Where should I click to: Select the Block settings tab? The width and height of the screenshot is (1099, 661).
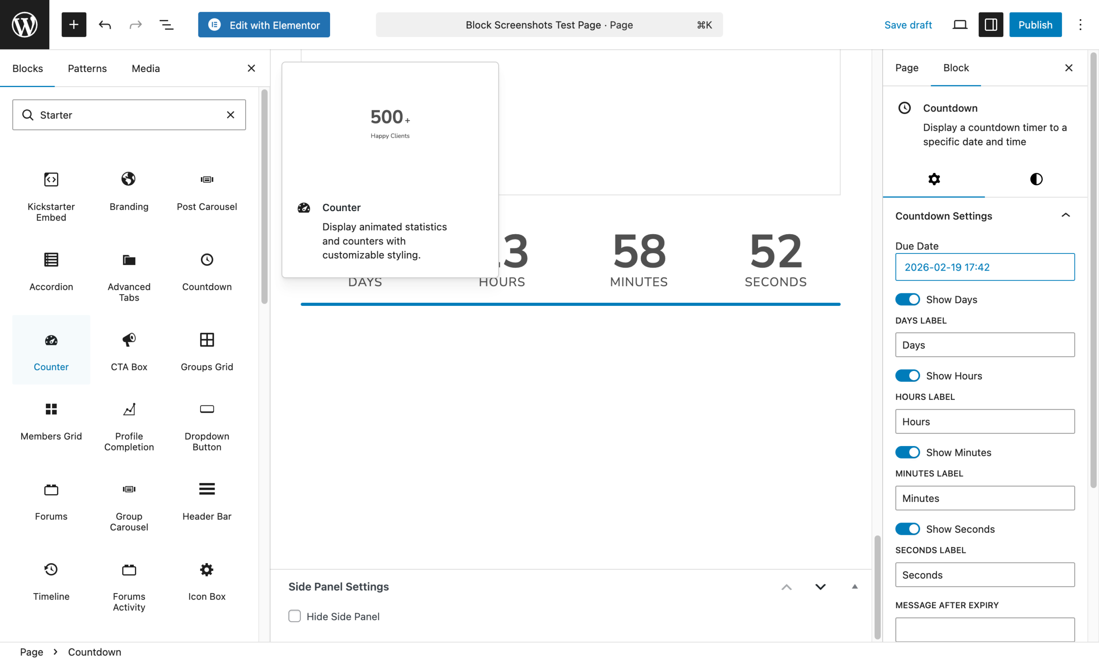956,68
